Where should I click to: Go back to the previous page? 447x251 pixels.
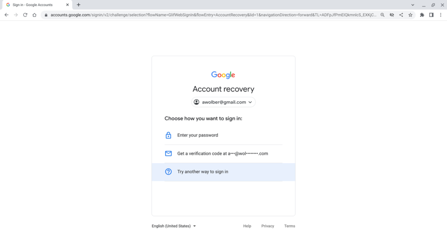point(6,15)
